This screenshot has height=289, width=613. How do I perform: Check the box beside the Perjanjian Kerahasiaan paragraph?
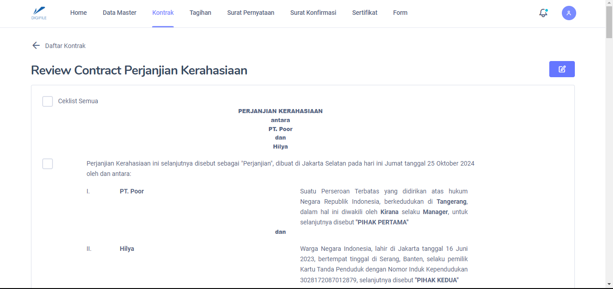pos(48,164)
